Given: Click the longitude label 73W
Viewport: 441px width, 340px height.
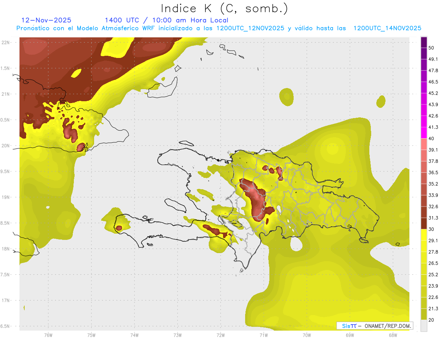Looking at the screenshot, I should click(x=178, y=335).
